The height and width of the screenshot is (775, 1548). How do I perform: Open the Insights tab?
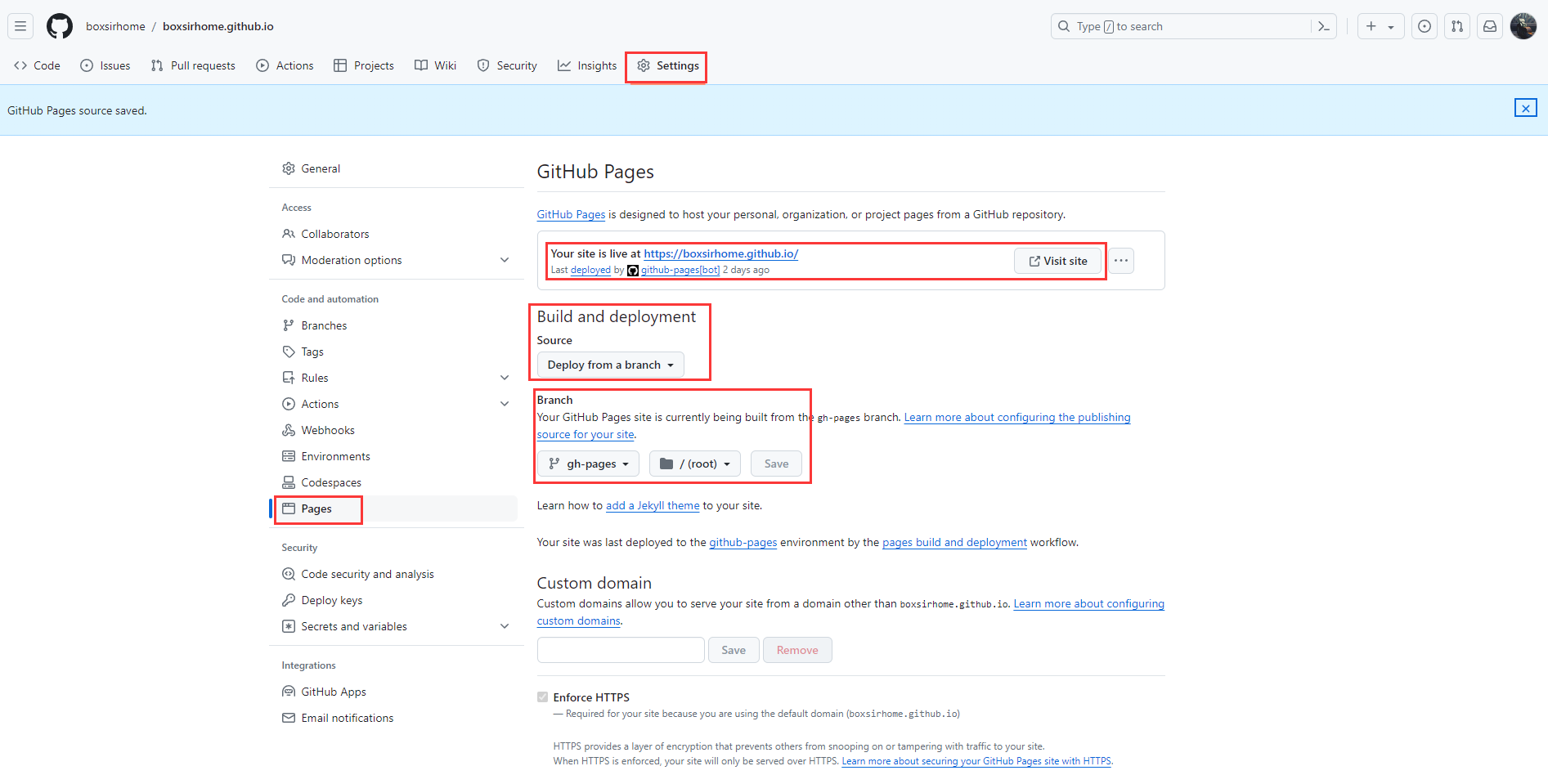587,65
